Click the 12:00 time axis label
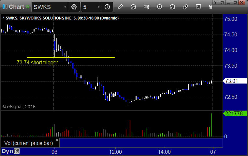The image size is (248, 156). 115,152
